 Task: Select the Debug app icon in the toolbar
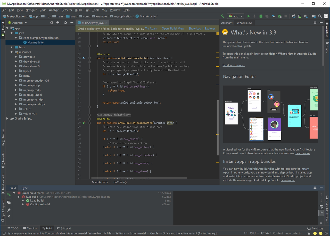(261, 16)
